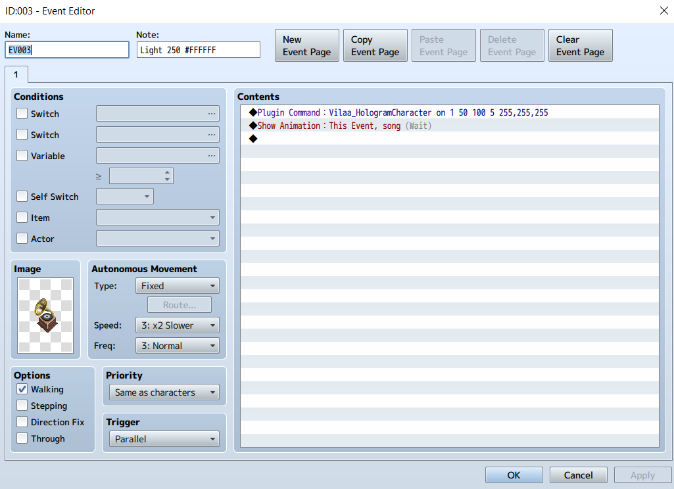This screenshot has width=674, height=489.
Task: Enable the Item condition checkbox
Action: (x=22, y=218)
